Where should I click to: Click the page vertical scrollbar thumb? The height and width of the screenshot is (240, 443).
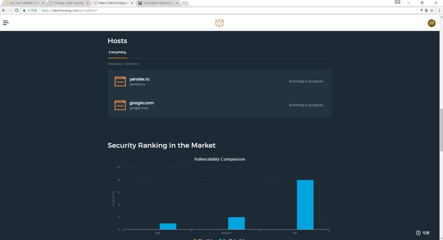[441, 130]
